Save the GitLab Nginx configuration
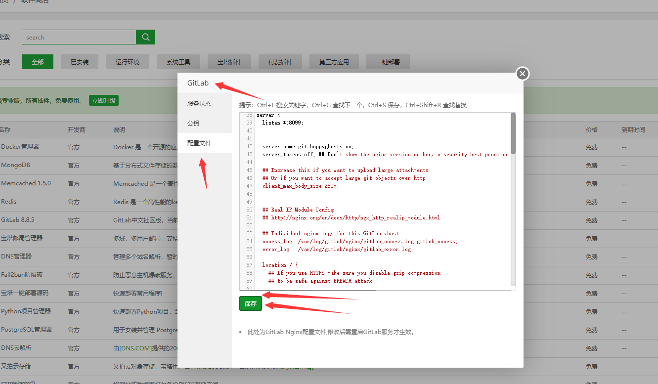 [250, 303]
